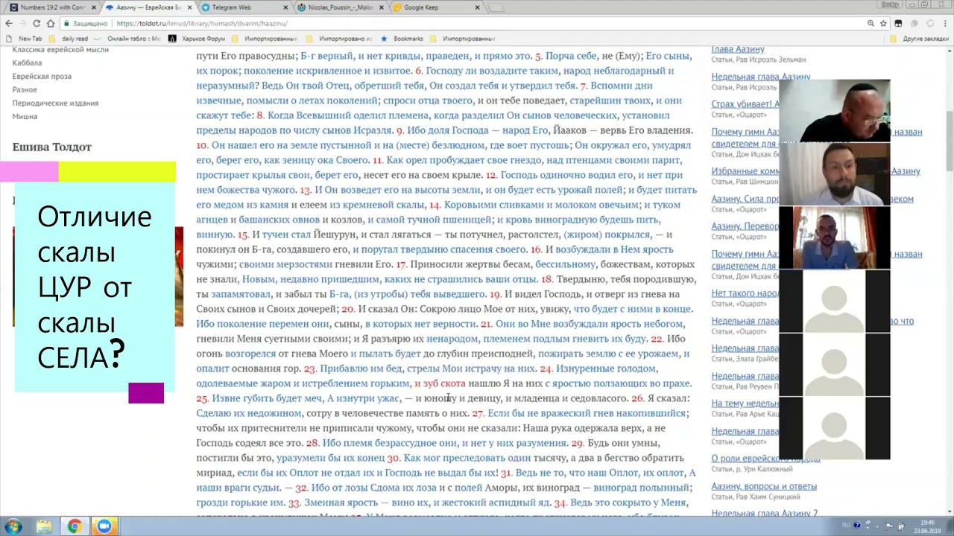Open the 'New Tab' bookmark
954x536 pixels.
click(25, 39)
